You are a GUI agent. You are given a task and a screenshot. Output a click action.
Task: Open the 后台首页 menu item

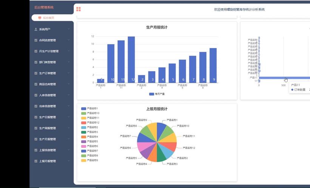tap(52, 18)
